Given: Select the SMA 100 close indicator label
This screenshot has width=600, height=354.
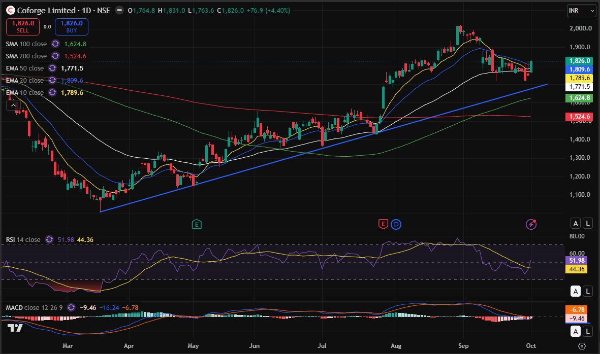Looking at the screenshot, I should pyautogui.click(x=26, y=44).
